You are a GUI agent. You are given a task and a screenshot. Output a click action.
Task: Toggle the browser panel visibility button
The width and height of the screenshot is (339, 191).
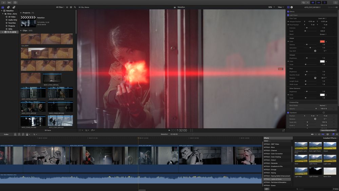coord(313,3)
